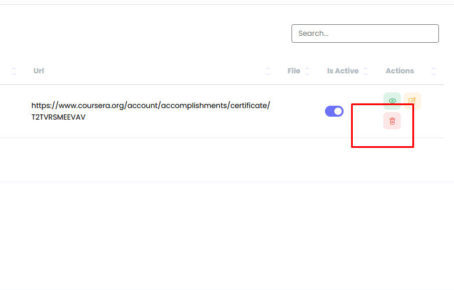This screenshot has height=290, width=454.
Task: Sort Is Active ascending with up arrow
Action: [366, 68]
